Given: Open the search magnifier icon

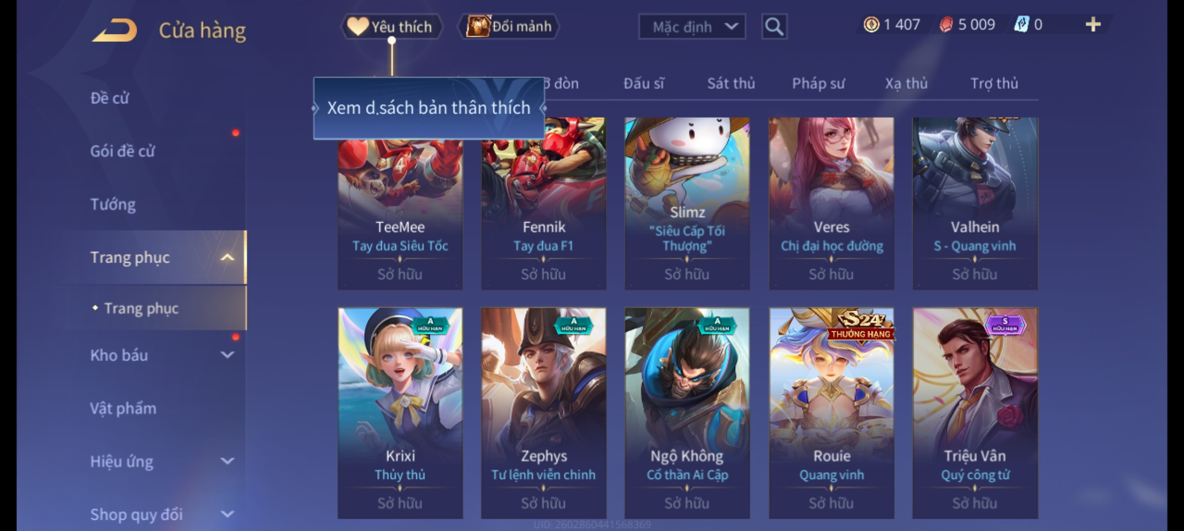Looking at the screenshot, I should coord(774,27).
